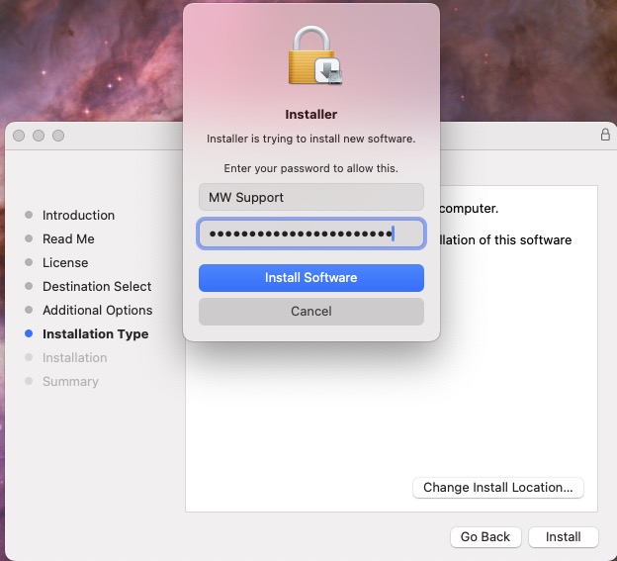
Task: Select the Introduction step in the sidebar
Action: click(78, 215)
